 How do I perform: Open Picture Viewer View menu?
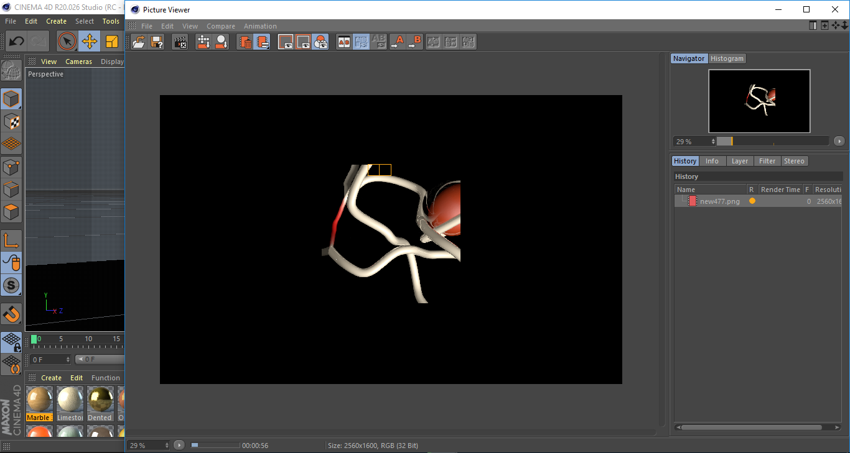click(x=190, y=26)
